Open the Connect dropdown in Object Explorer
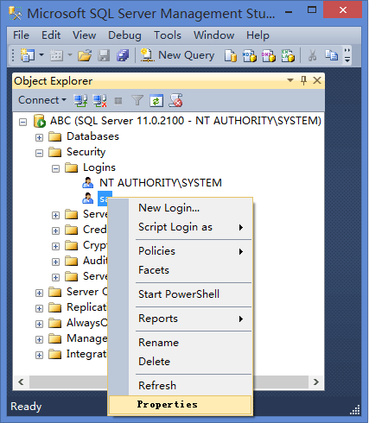Image resolution: width=369 pixels, height=423 pixels. [42, 100]
